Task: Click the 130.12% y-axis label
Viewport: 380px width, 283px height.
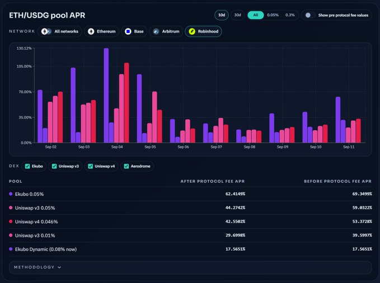Action: click(x=24, y=49)
